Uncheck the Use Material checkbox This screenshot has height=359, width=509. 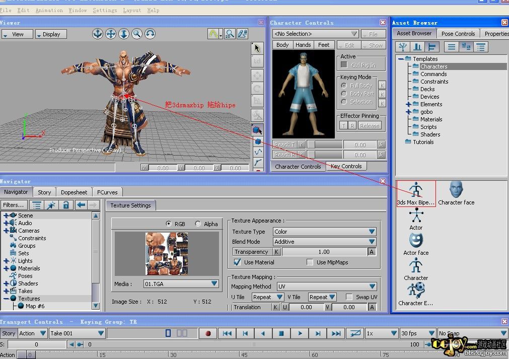pyautogui.click(x=237, y=262)
